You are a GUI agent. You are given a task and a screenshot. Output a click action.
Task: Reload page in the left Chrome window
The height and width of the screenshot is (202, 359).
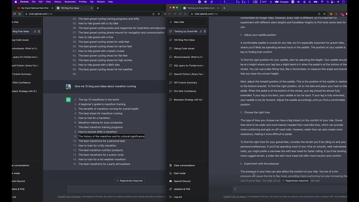click(14, 14)
